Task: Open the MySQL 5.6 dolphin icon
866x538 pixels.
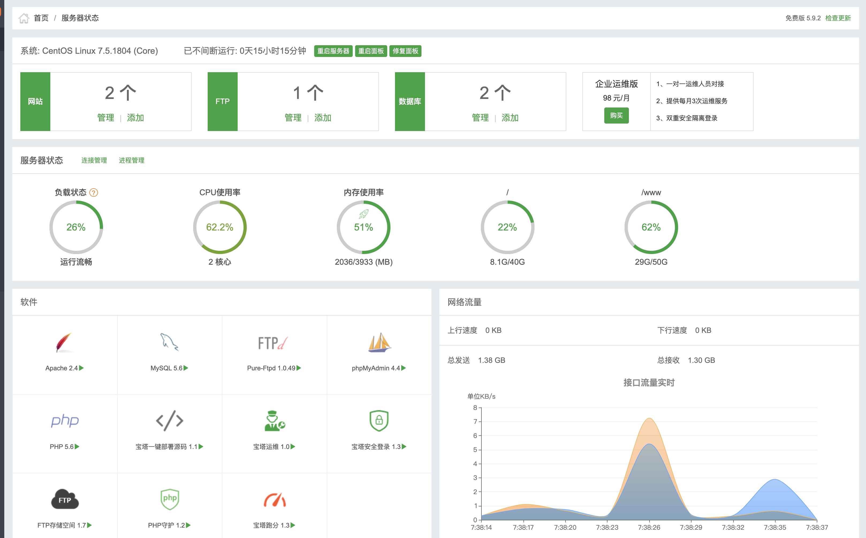Action: click(169, 342)
